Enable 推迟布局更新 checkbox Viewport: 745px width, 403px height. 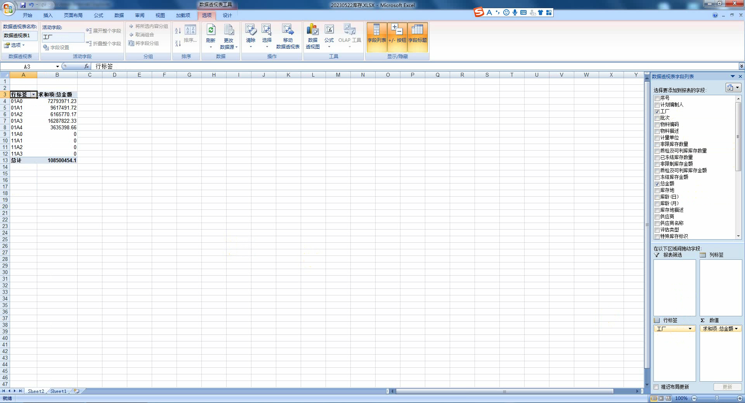pos(656,387)
